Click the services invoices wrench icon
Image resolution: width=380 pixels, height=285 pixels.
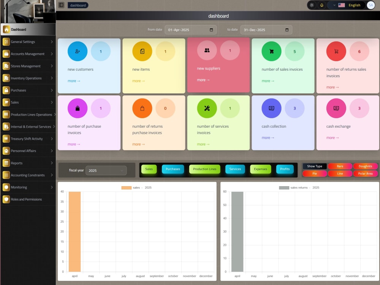[207, 108]
